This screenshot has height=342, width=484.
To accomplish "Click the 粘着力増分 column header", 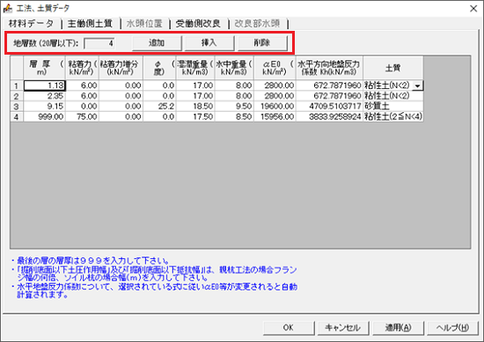I will pyautogui.click(x=121, y=68).
